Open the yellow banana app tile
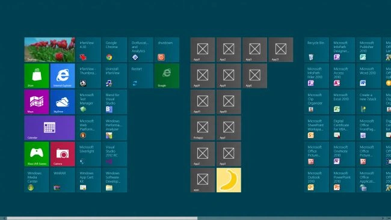 click(229, 180)
